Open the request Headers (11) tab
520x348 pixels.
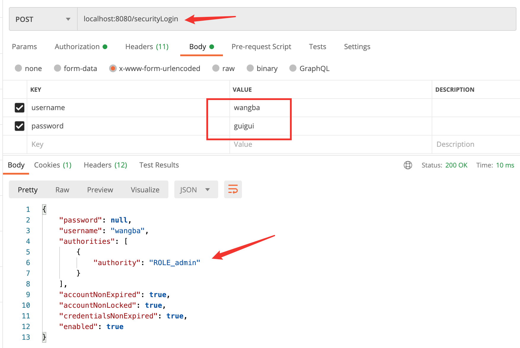click(147, 47)
